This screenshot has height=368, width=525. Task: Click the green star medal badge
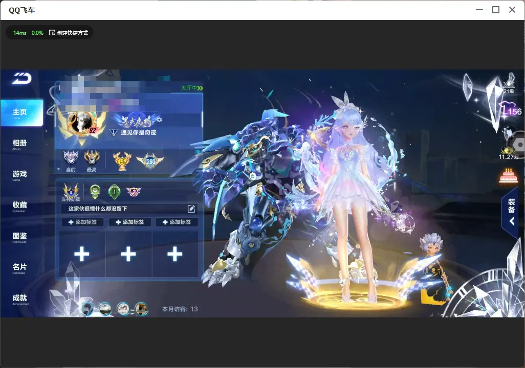tap(95, 191)
